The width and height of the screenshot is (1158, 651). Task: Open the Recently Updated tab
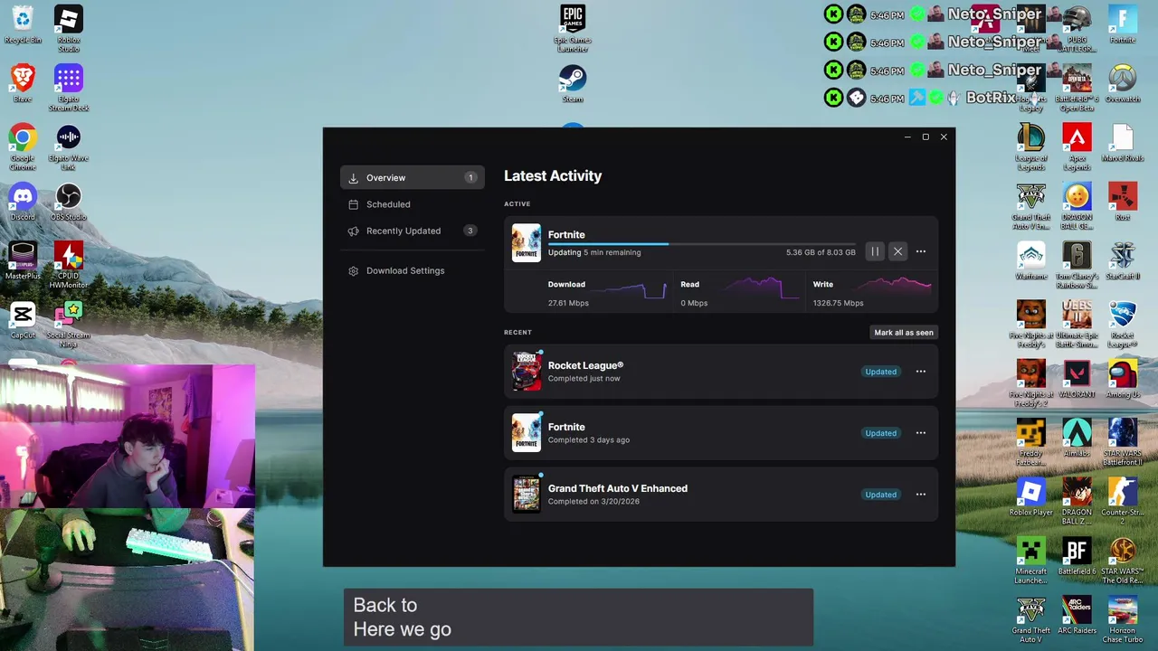(413, 231)
